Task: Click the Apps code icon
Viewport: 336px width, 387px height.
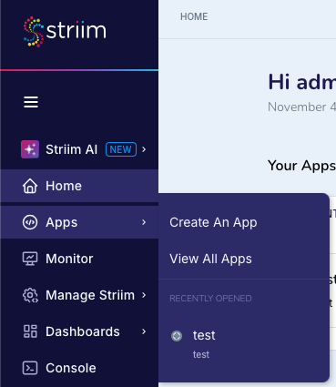Action: point(30,222)
